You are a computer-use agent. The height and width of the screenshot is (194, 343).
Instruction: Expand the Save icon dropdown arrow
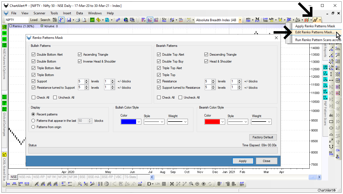(x=73, y=20)
